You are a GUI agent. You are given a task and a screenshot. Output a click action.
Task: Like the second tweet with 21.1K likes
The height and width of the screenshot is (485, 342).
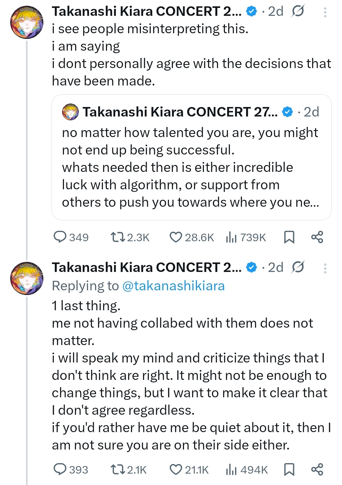tap(176, 469)
